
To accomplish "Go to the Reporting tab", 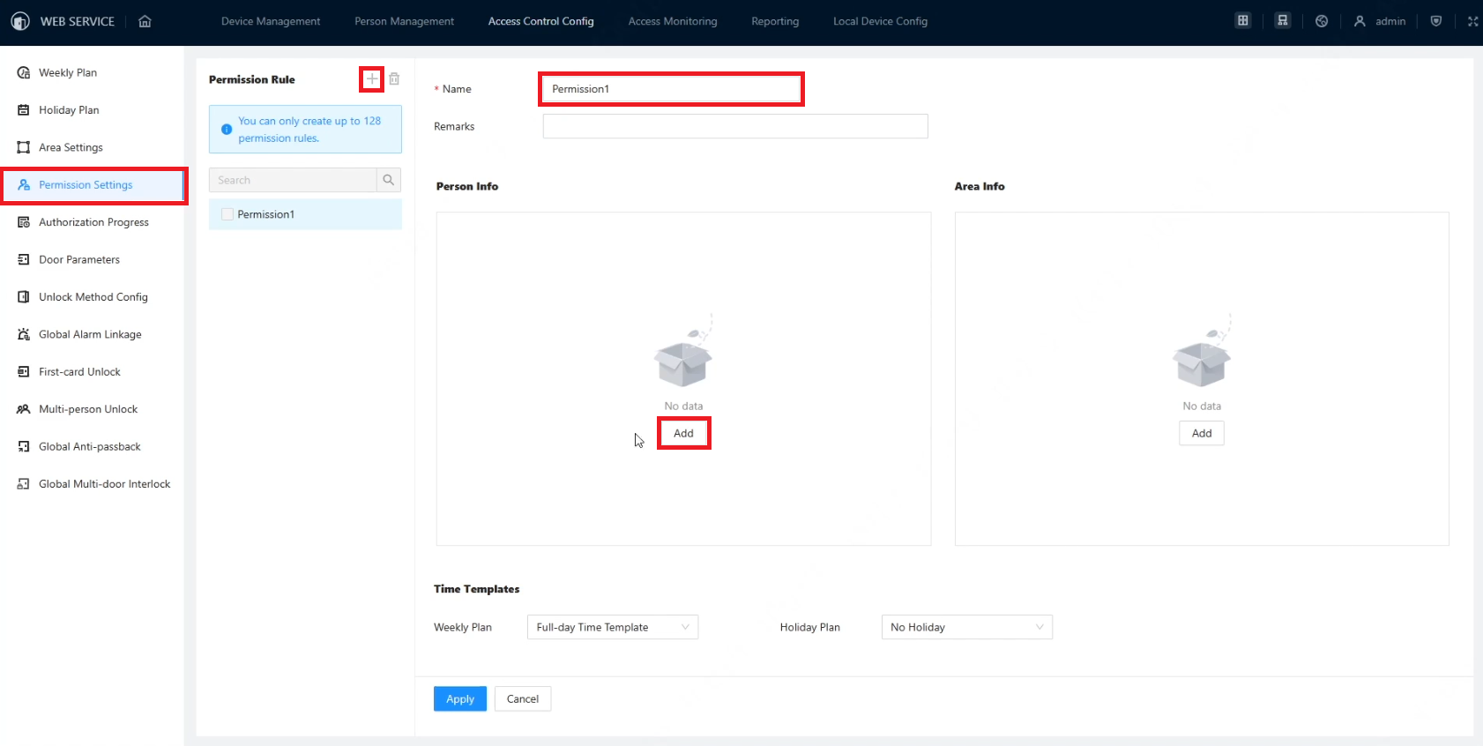I will point(775,21).
